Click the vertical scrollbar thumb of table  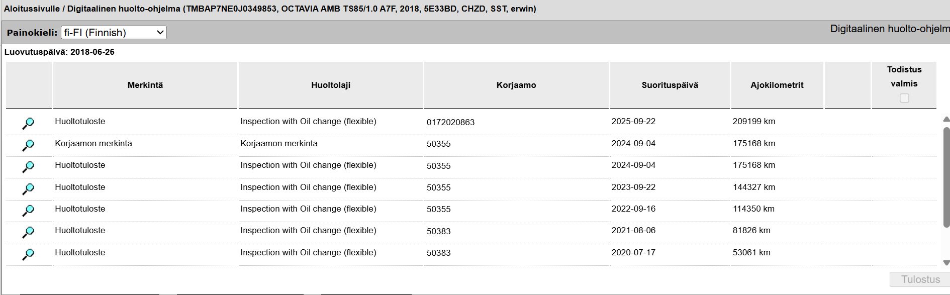click(946, 174)
